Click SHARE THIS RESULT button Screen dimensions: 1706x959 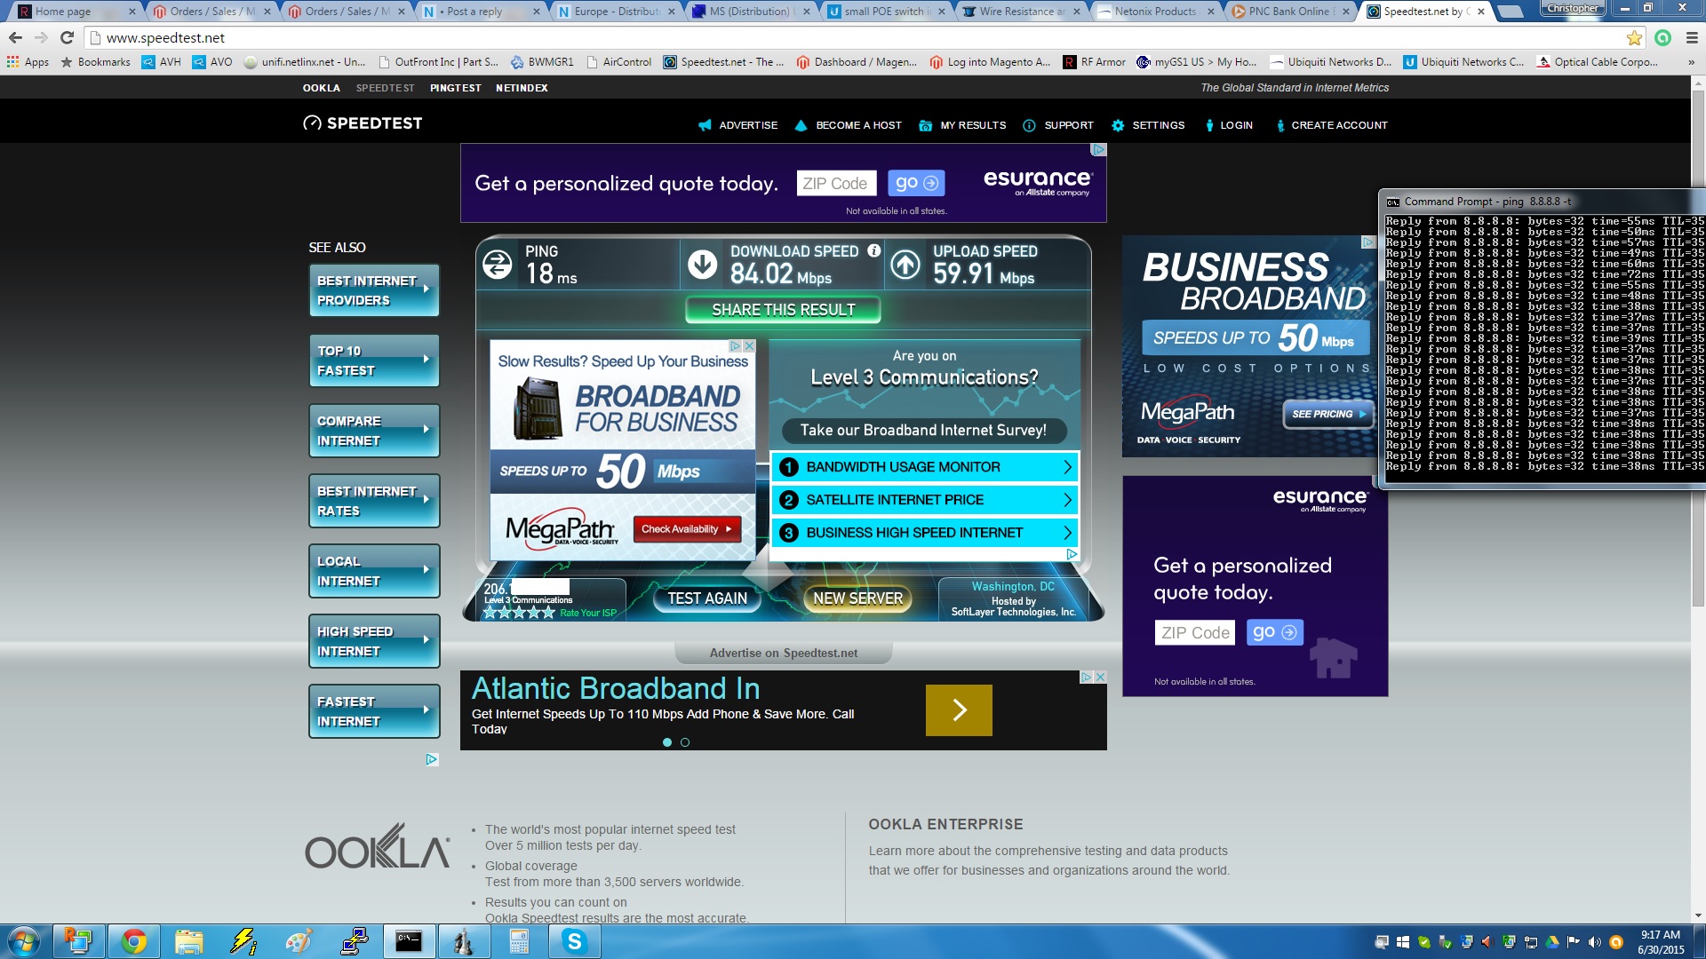pyautogui.click(x=783, y=310)
